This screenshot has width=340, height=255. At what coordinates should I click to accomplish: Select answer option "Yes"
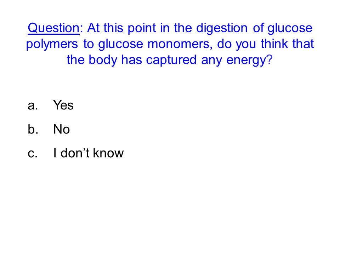coord(63,105)
